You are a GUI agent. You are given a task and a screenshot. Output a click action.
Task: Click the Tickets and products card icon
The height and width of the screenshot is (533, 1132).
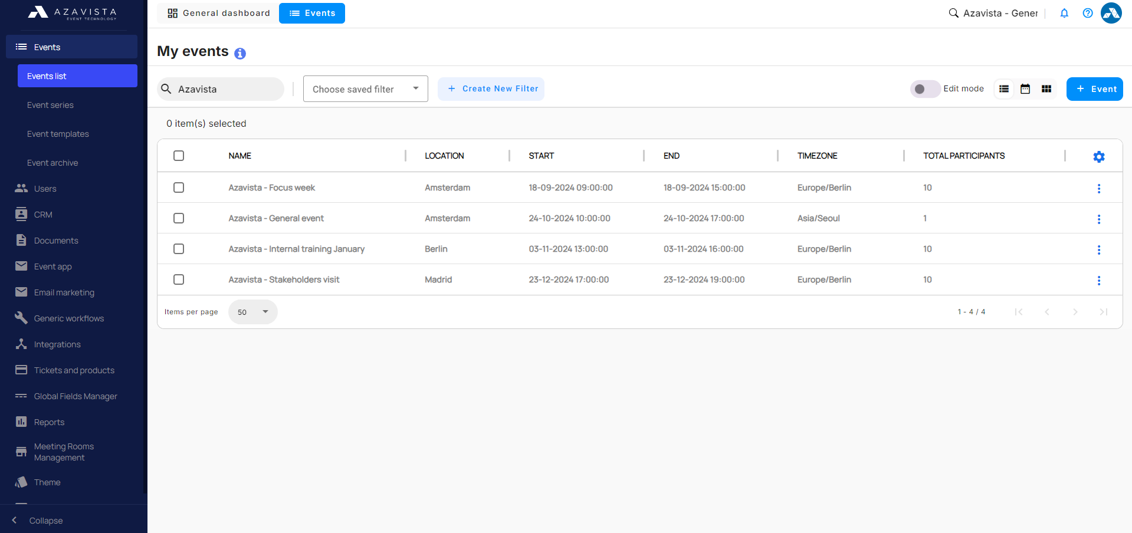(x=21, y=370)
